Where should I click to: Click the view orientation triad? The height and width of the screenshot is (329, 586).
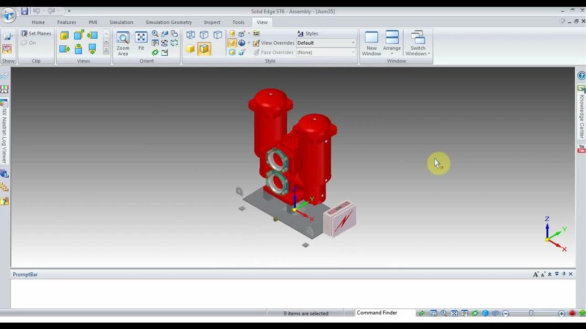click(554, 234)
